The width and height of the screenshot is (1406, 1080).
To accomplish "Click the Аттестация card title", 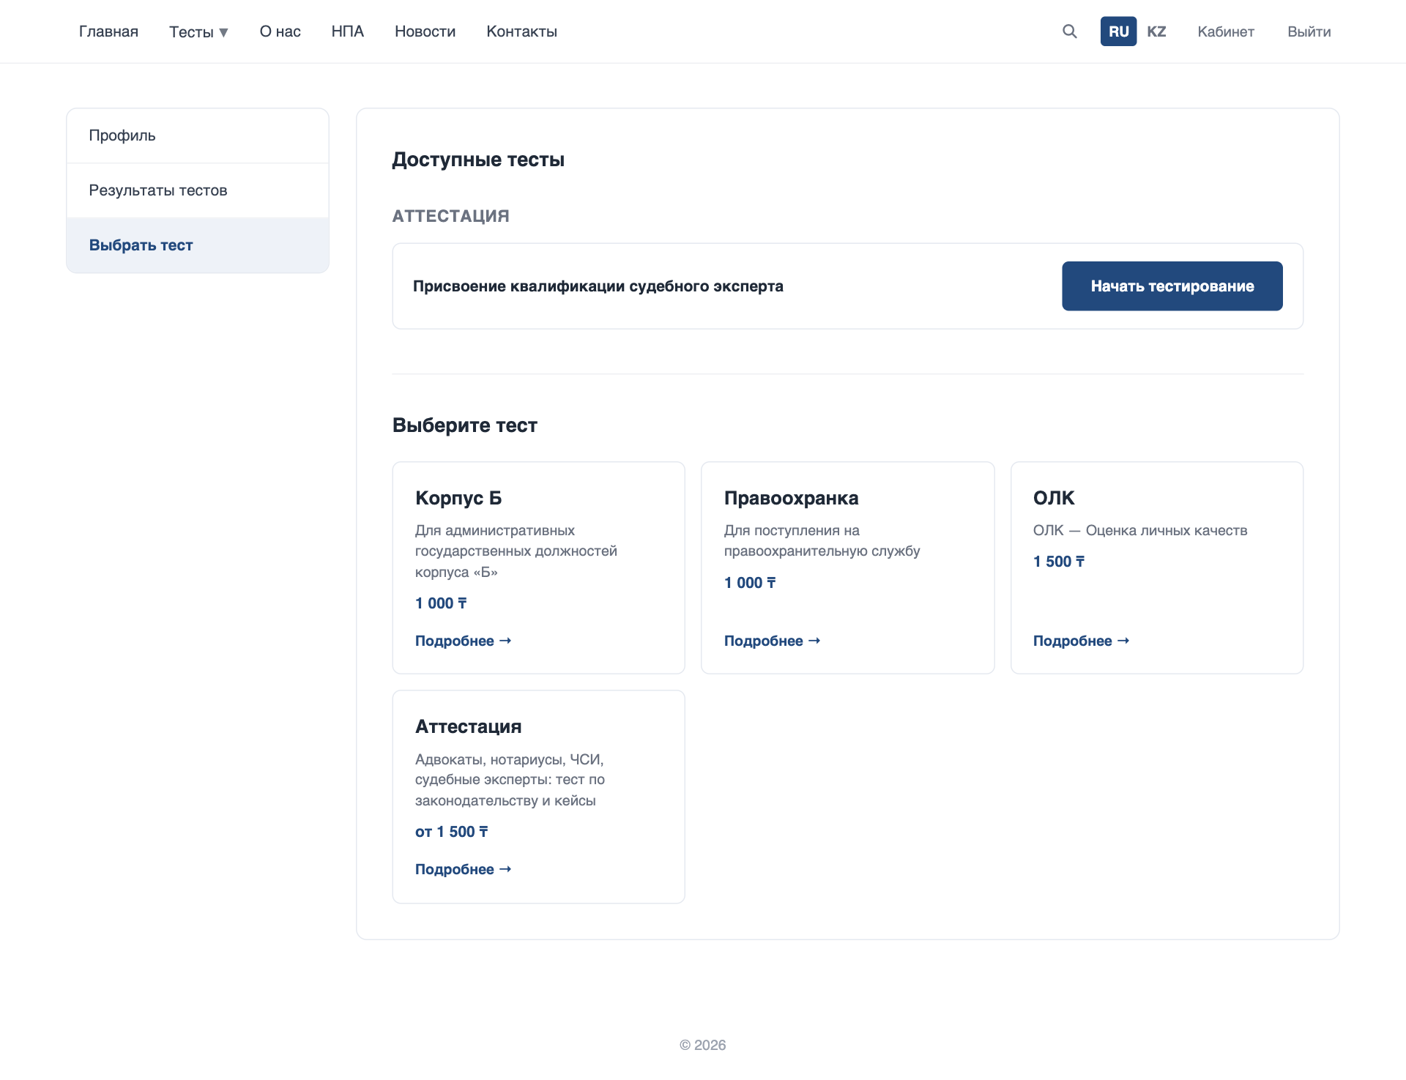I will (469, 726).
